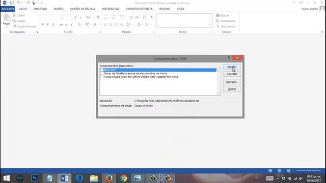Image resolution: width=326 pixels, height=183 pixels.
Task: Open Photoshop from the taskbar
Action: [x=35, y=178]
